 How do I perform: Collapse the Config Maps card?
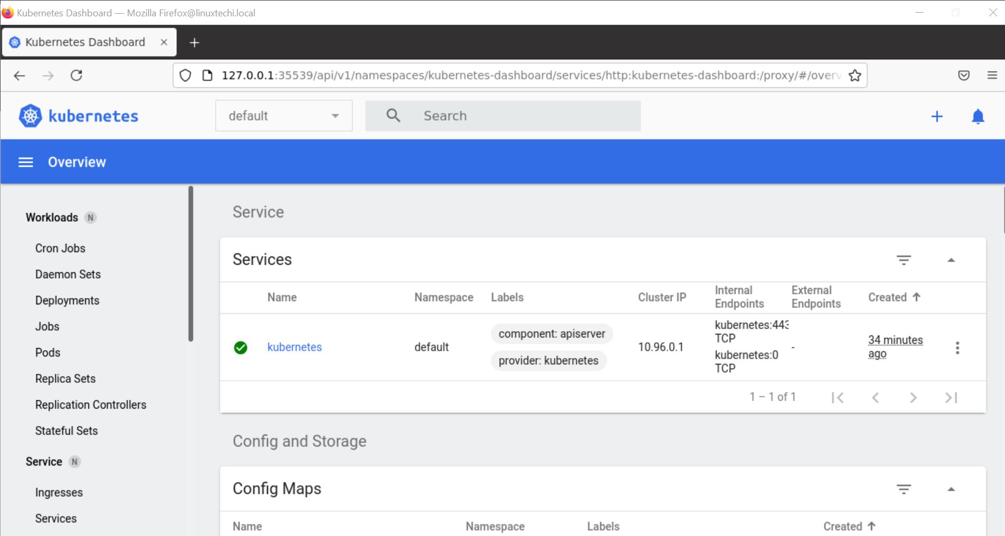tap(951, 489)
